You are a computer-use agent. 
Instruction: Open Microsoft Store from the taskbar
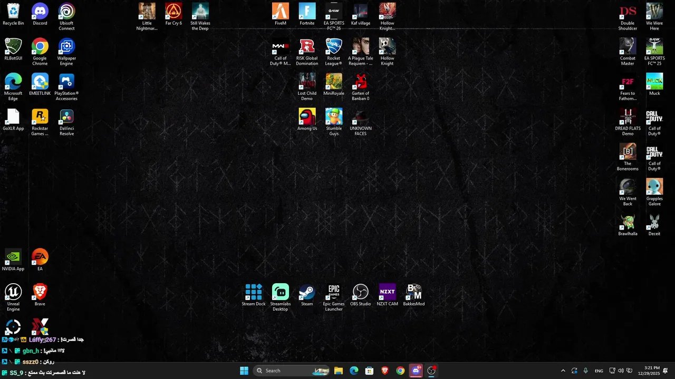tap(369, 371)
